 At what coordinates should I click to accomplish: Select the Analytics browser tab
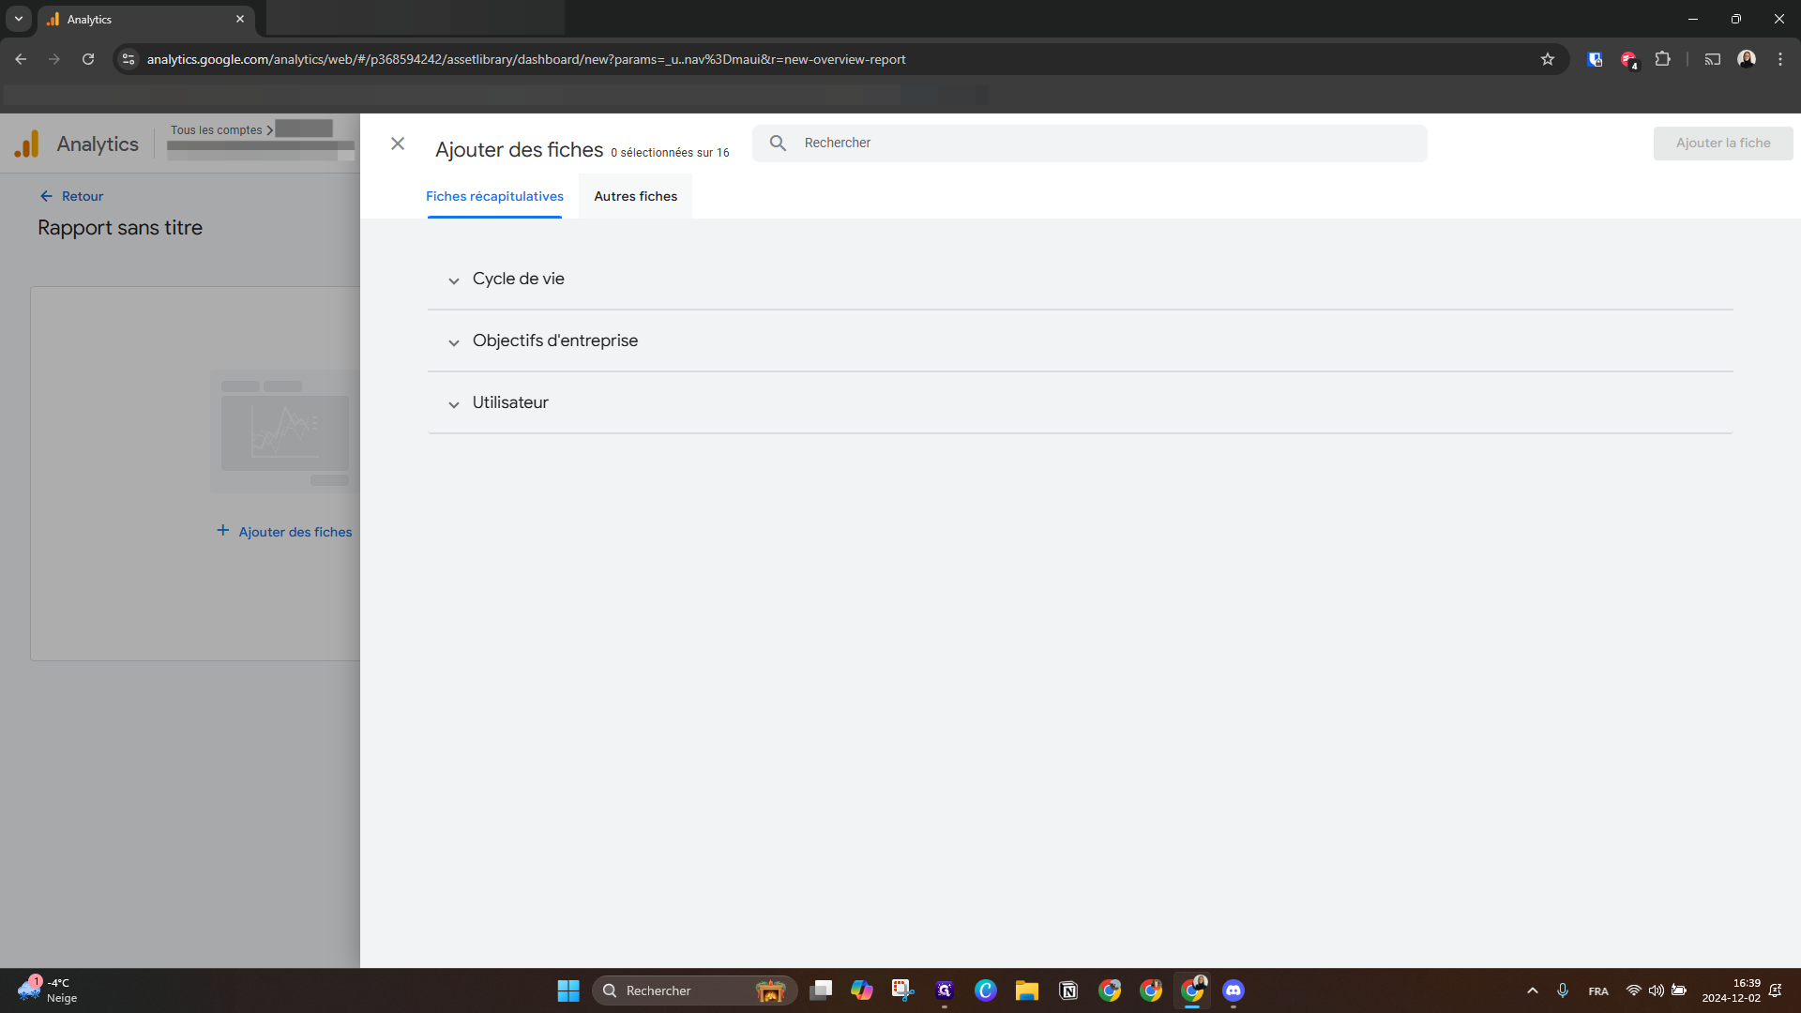coord(145,19)
